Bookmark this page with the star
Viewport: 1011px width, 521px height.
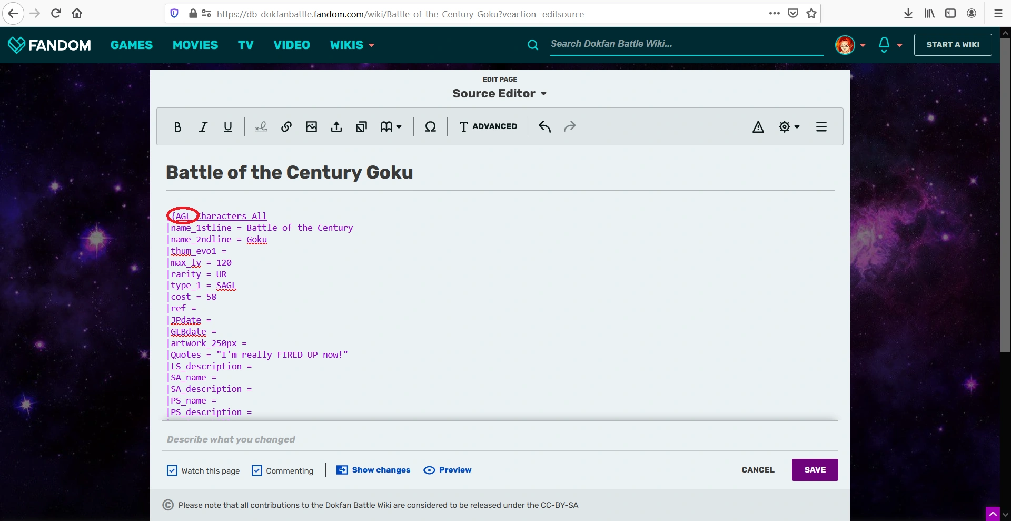811,14
